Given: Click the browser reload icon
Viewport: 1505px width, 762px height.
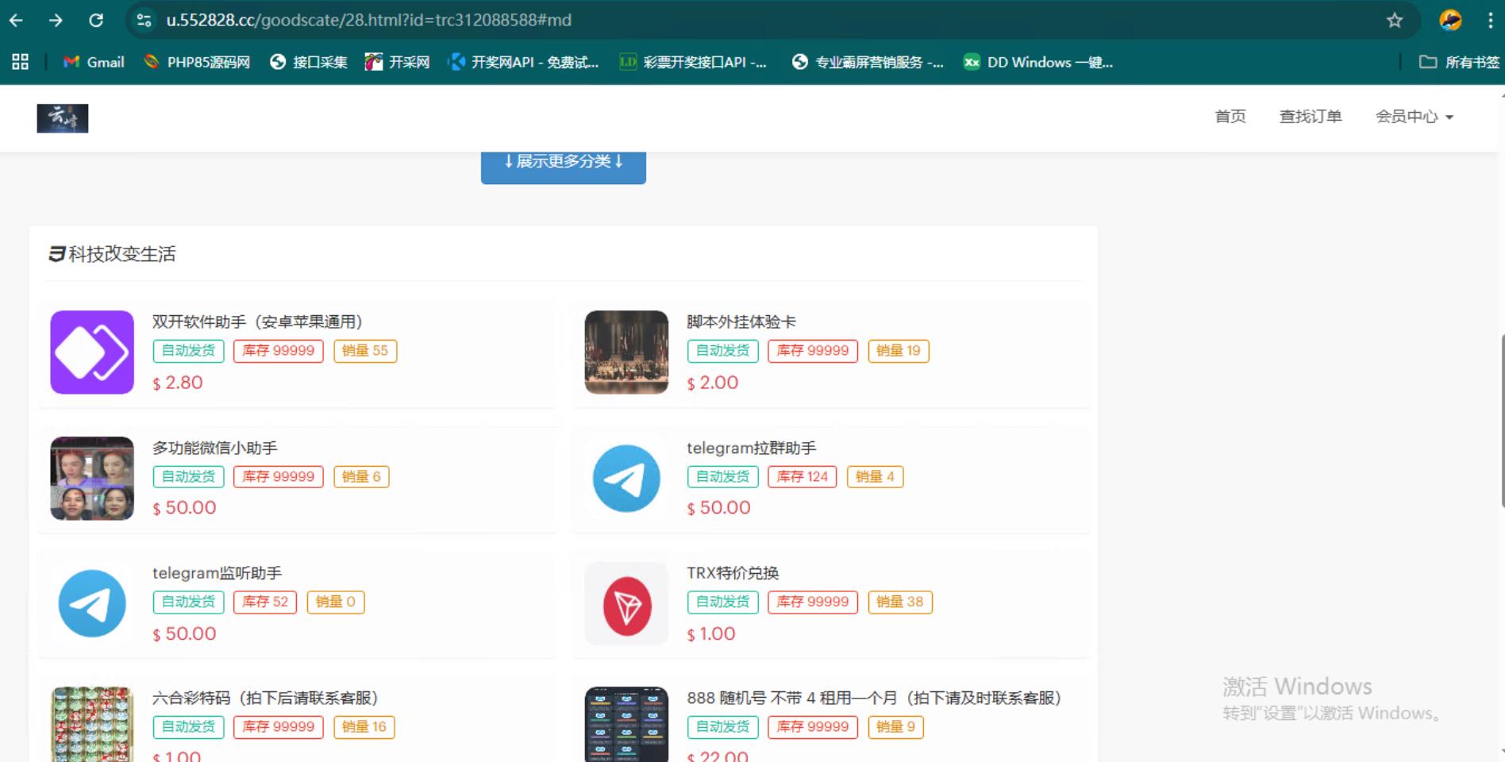Looking at the screenshot, I should click(96, 21).
